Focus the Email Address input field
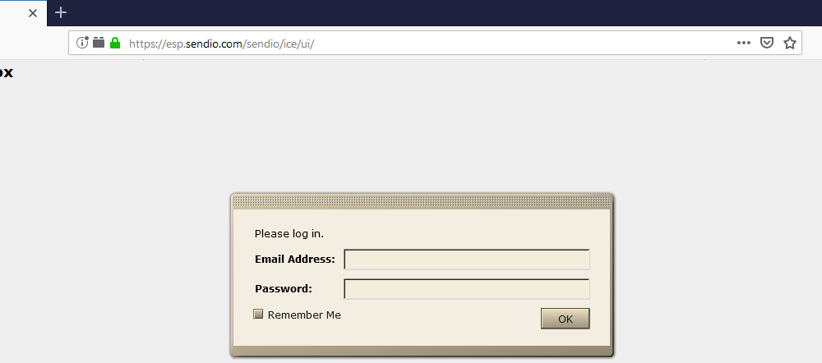This screenshot has height=363, width=822. (467, 260)
